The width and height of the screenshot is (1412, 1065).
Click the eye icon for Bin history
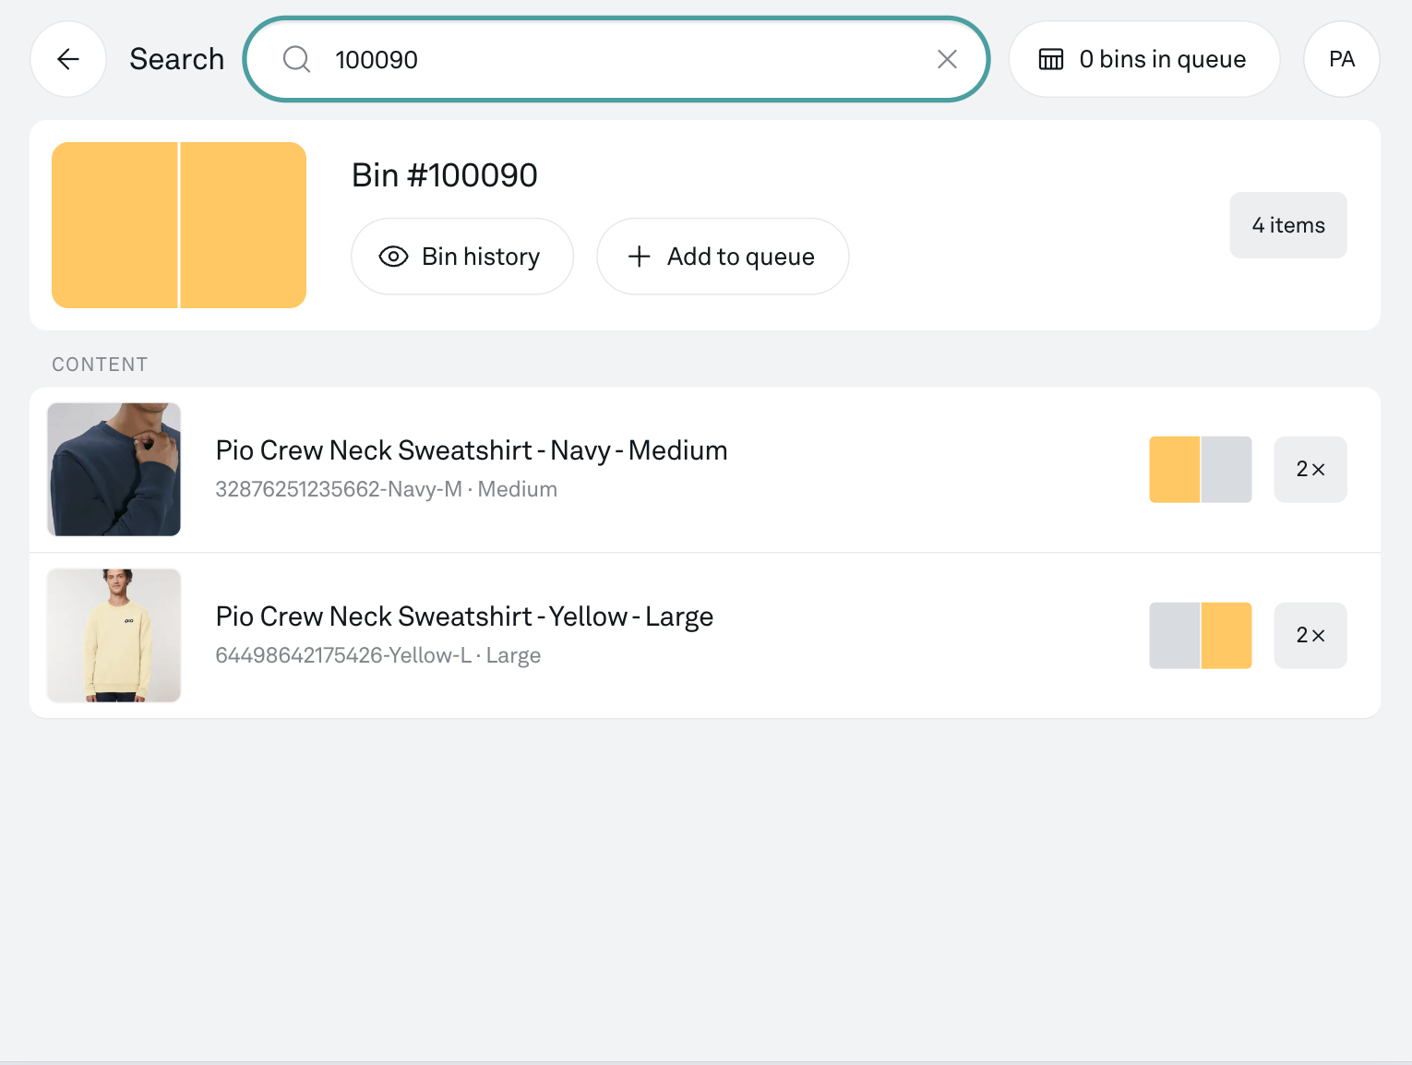(x=393, y=257)
